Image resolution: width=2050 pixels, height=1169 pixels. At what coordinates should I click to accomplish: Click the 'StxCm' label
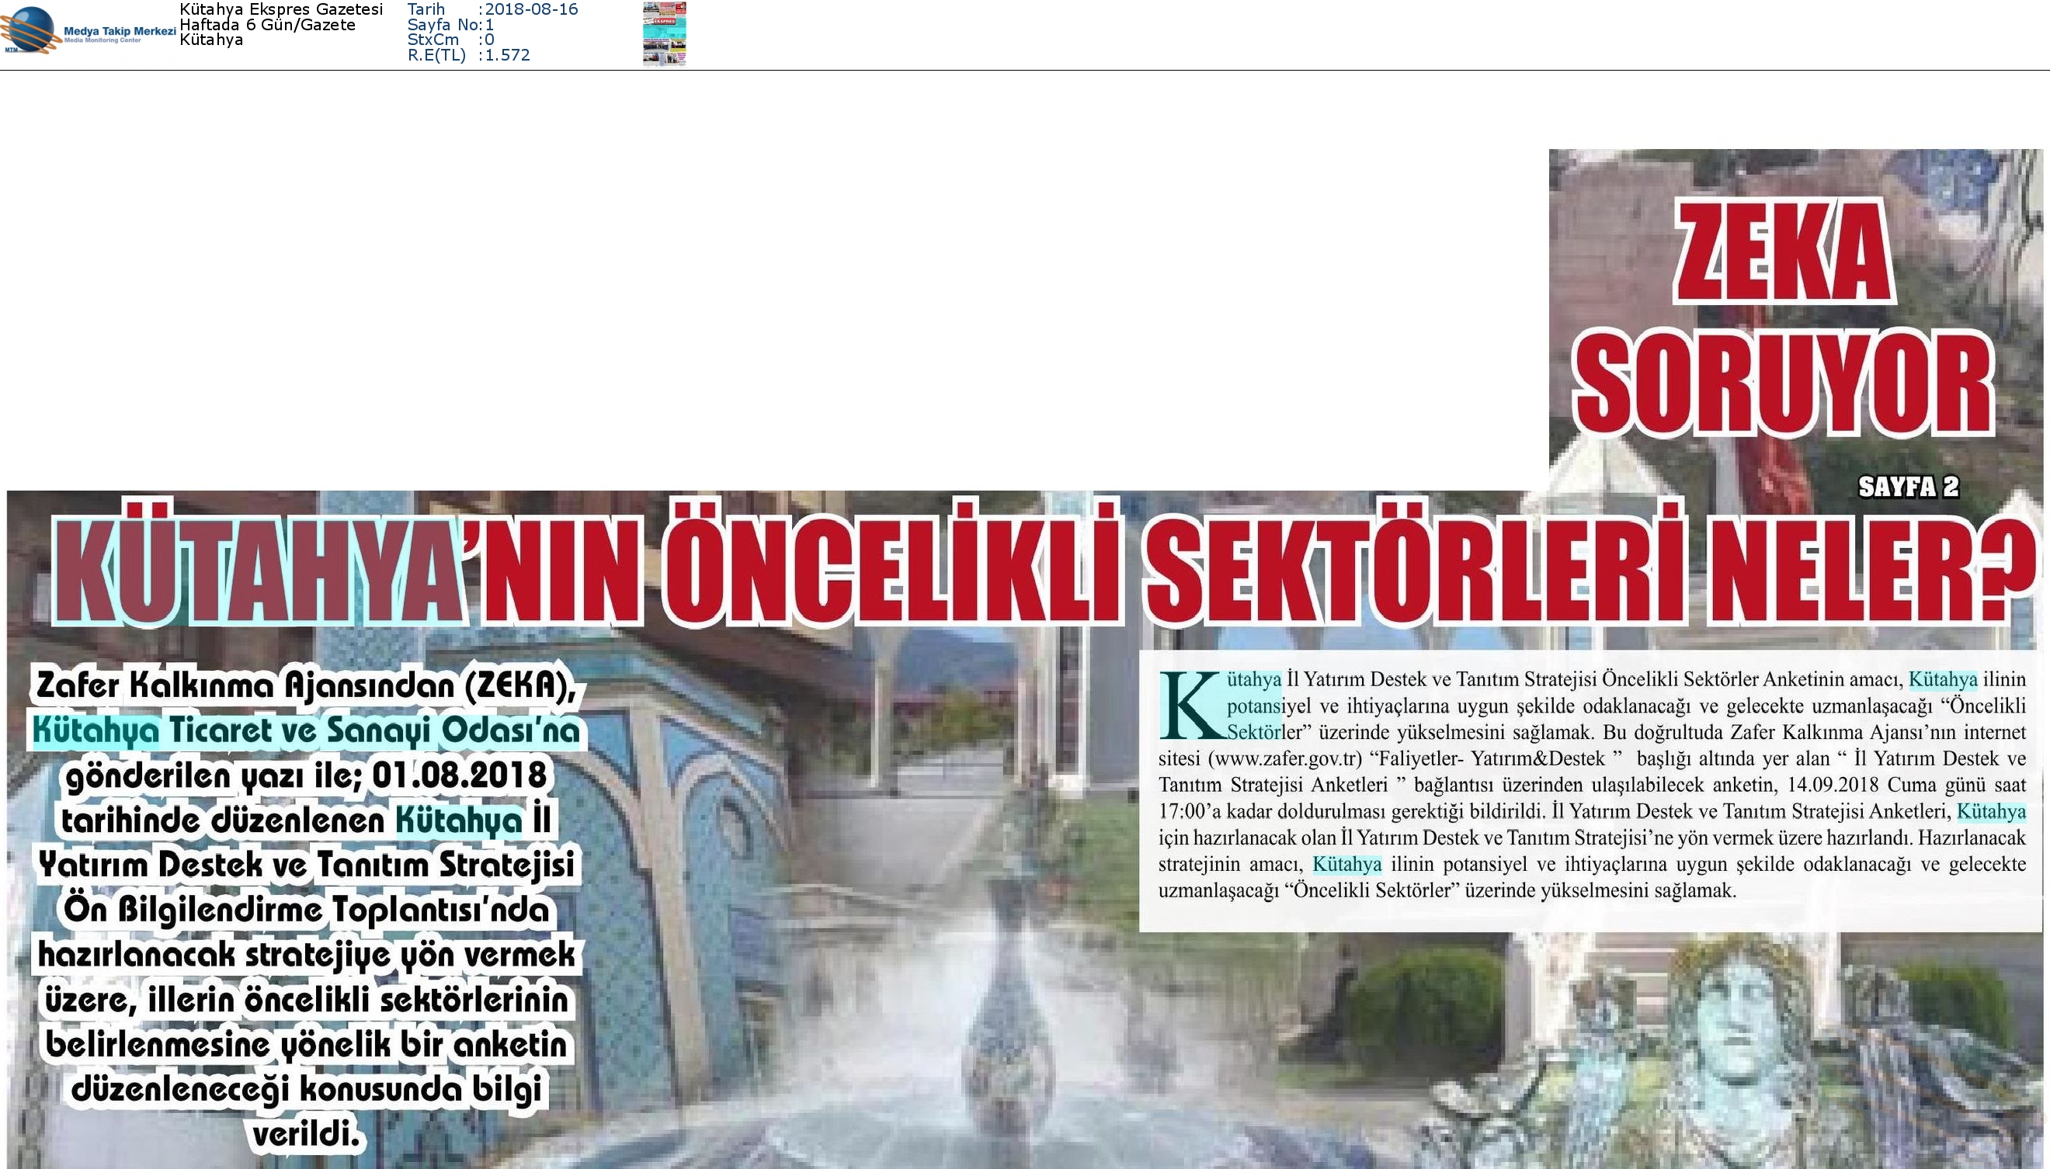tap(433, 40)
